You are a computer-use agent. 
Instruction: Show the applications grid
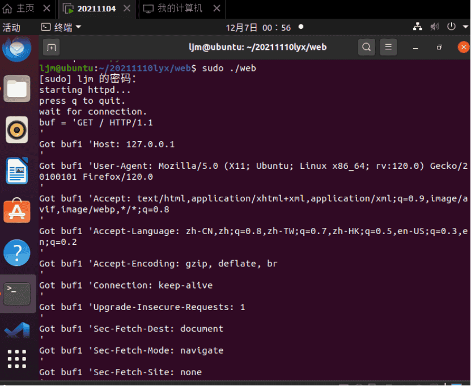tap(17, 359)
